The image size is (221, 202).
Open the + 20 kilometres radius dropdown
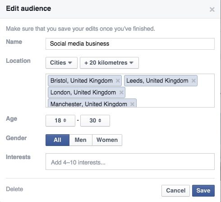click(109, 63)
